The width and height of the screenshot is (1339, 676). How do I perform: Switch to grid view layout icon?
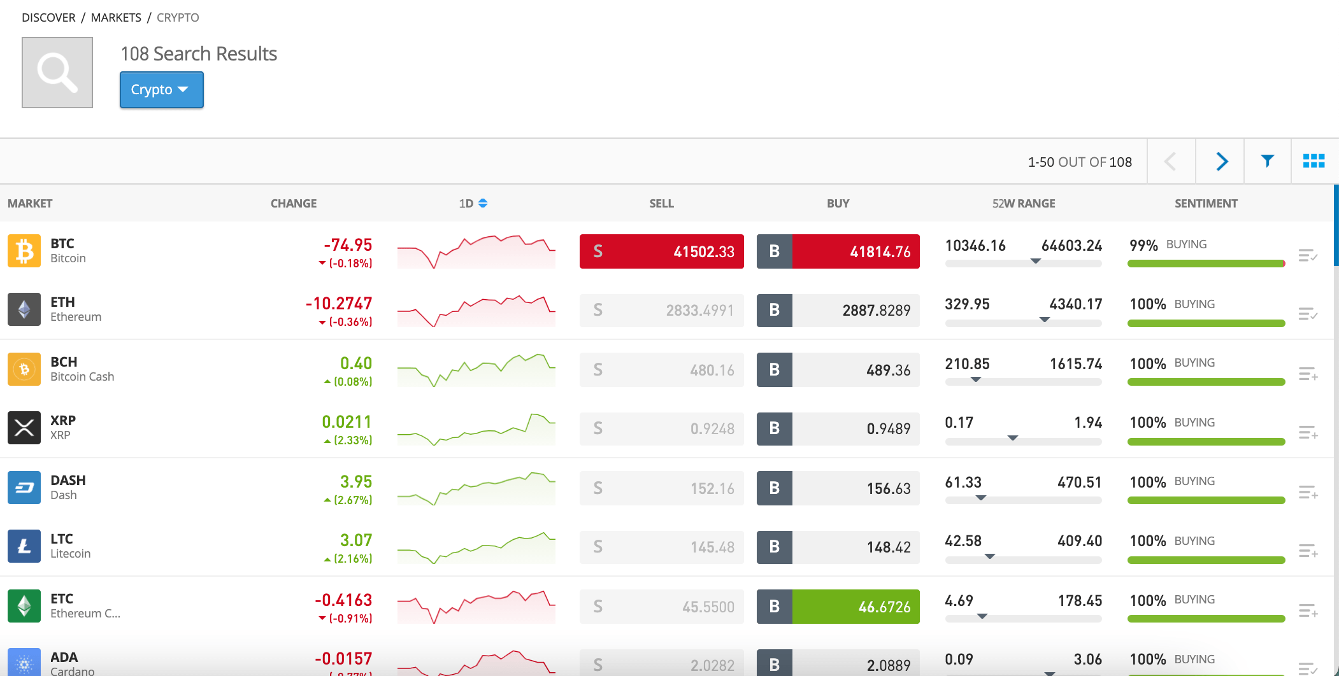tap(1314, 161)
